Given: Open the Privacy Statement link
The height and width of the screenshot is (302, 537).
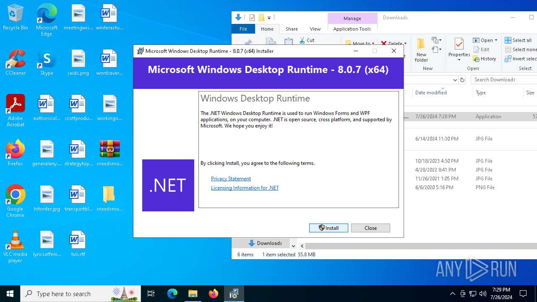Looking at the screenshot, I should pyautogui.click(x=231, y=179).
